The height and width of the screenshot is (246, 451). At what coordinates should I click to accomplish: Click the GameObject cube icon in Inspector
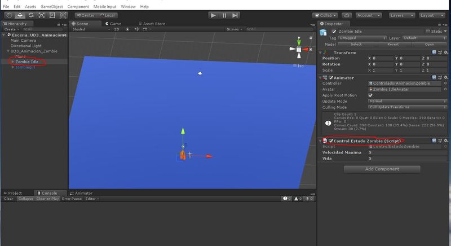[323, 32]
